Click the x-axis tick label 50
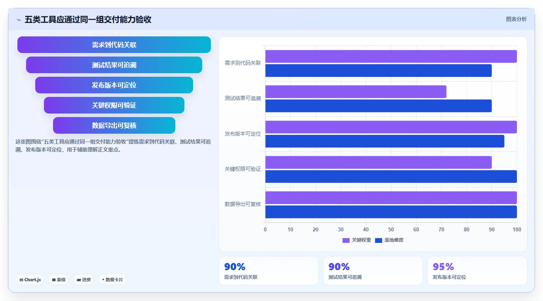Viewport: 543px width, 301px height. [x=391, y=229]
